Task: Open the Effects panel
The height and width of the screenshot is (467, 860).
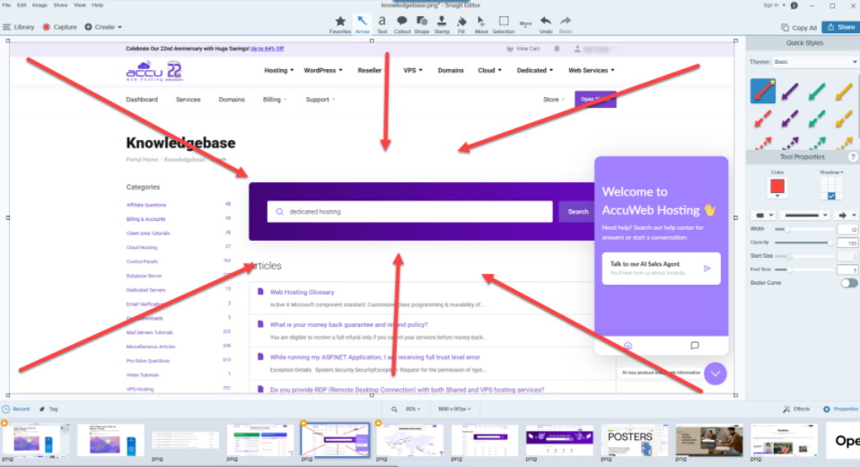Action: [x=796, y=409]
